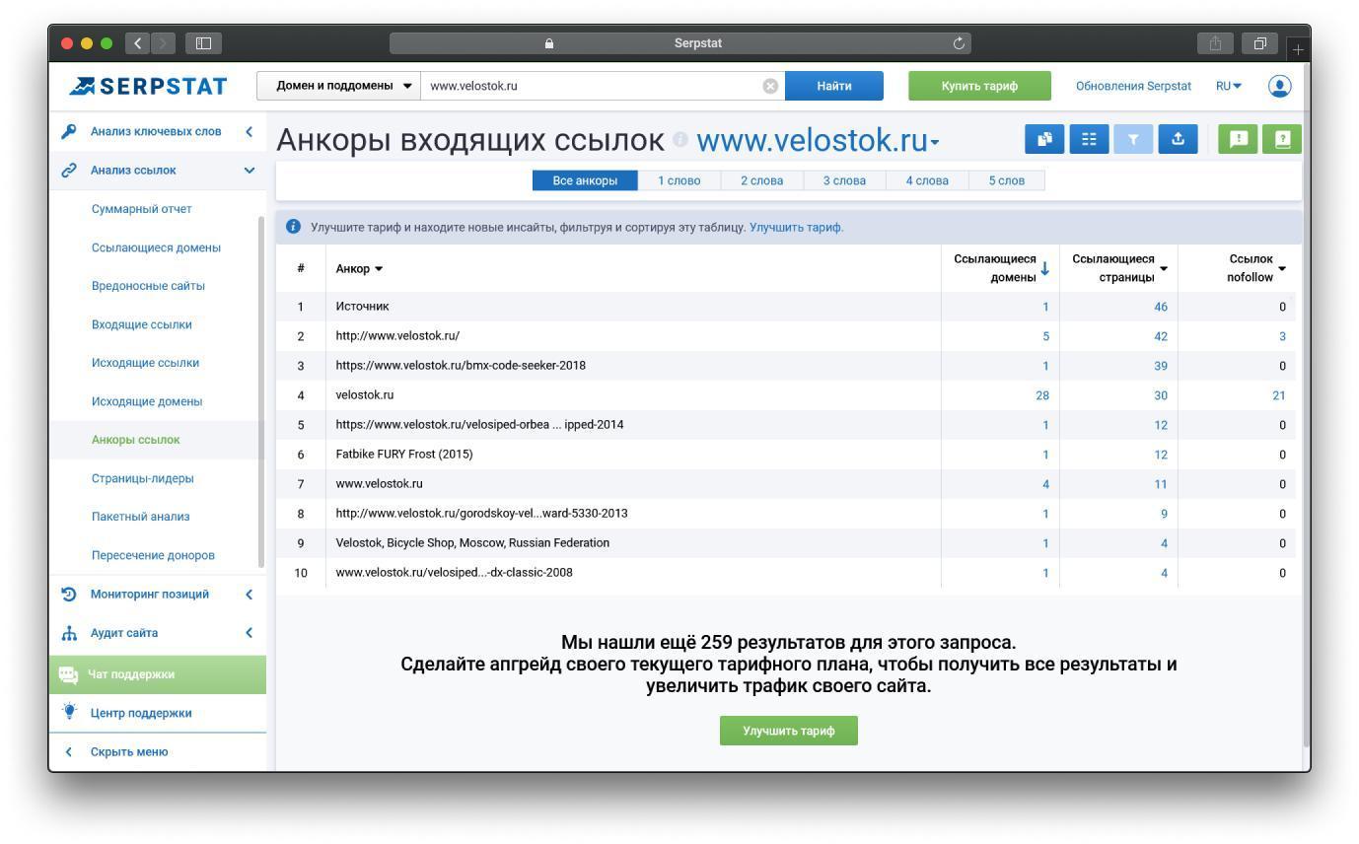Screen dimensions: 1359x844
Task: Open the RU language dropdown
Action: click(x=1229, y=86)
